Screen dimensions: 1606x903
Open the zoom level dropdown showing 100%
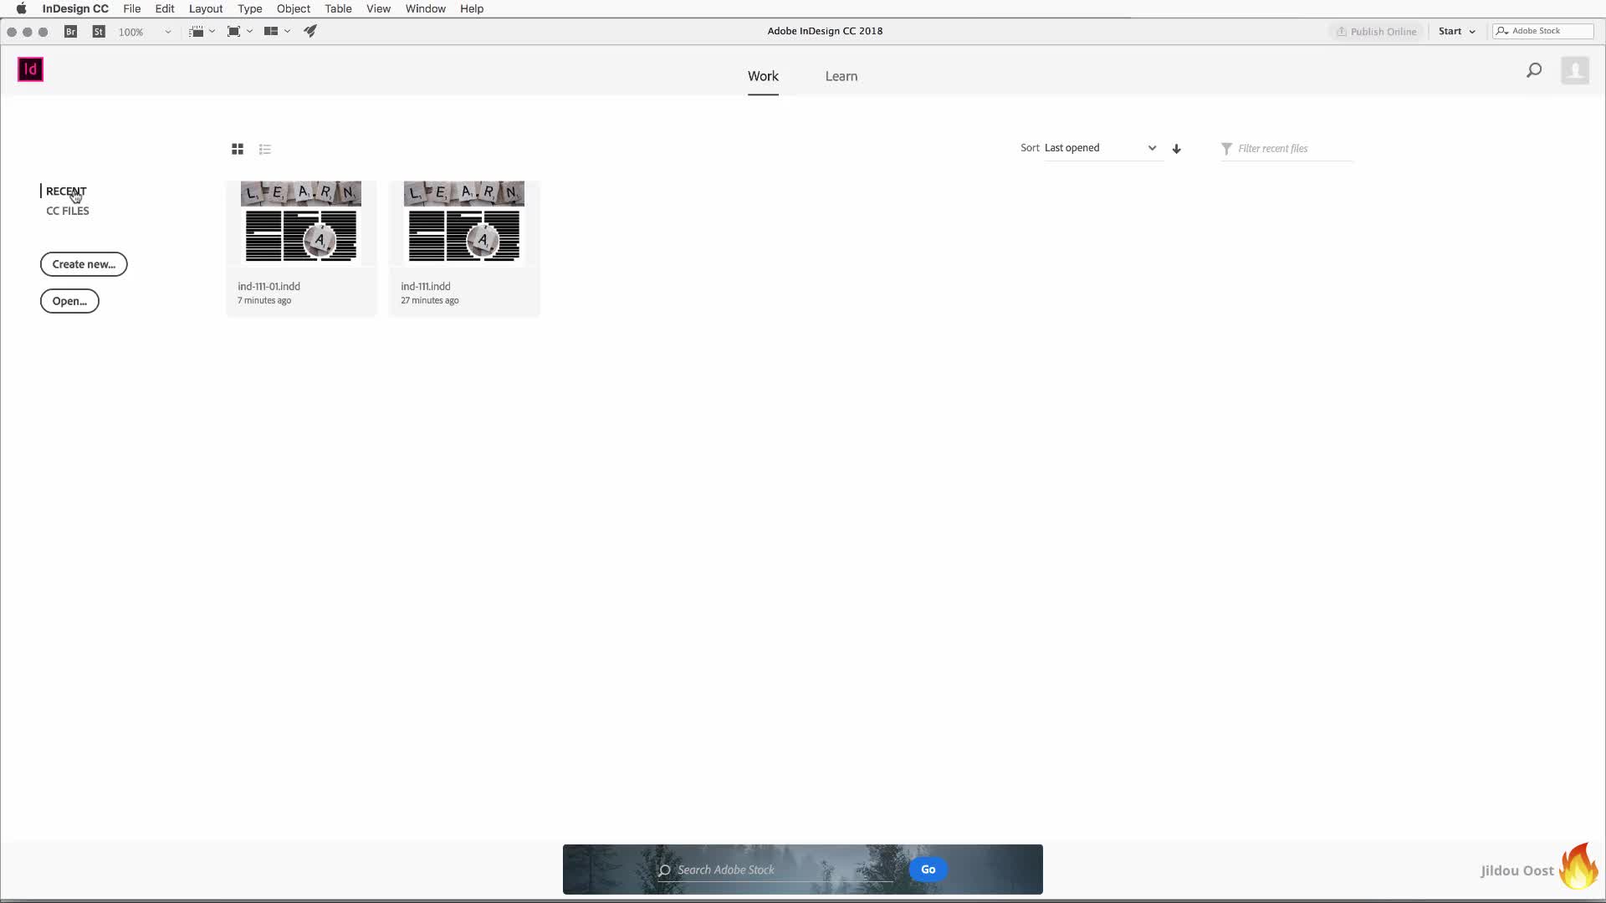[145, 32]
